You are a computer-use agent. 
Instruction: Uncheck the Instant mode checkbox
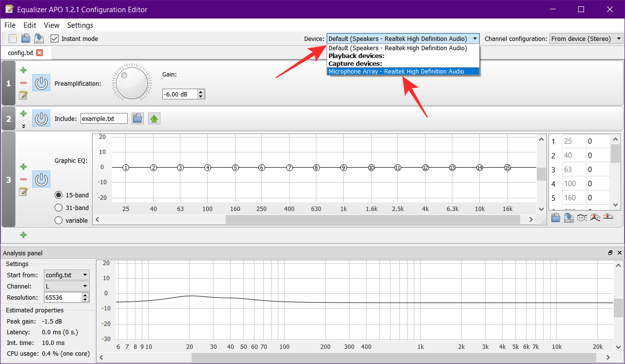(55, 38)
